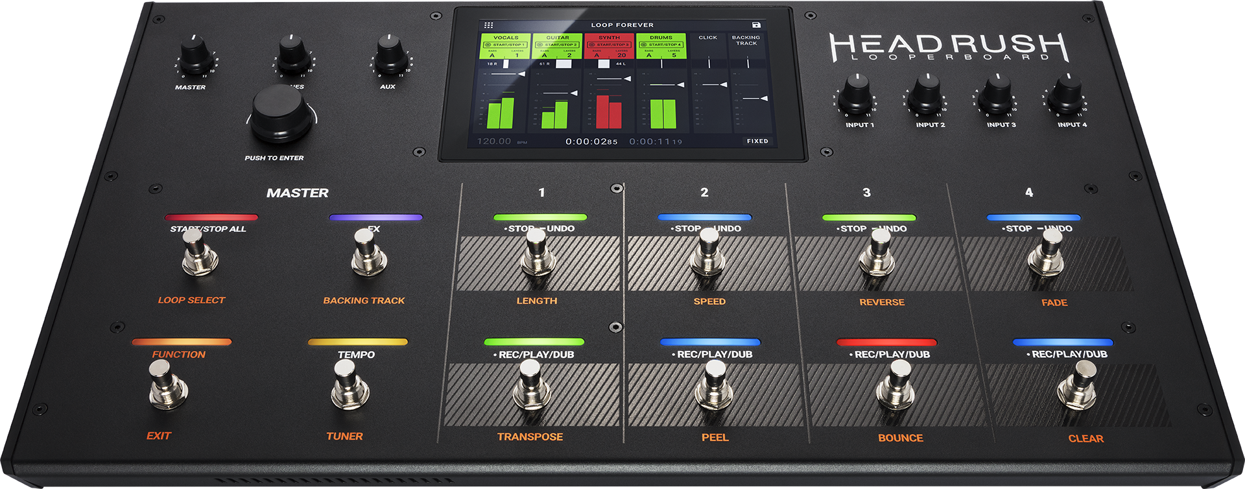Click the orange BACKING TRACK label below FX footswitch

coord(364,300)
